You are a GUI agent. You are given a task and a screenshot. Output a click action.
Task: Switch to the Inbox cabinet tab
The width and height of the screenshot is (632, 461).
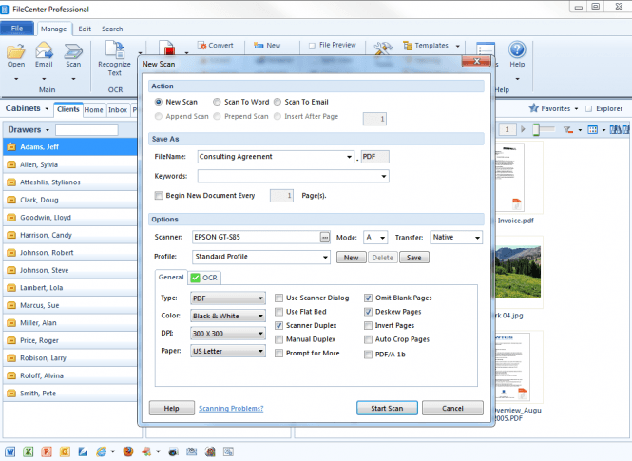pyautogui.click(x=118, y=109)
